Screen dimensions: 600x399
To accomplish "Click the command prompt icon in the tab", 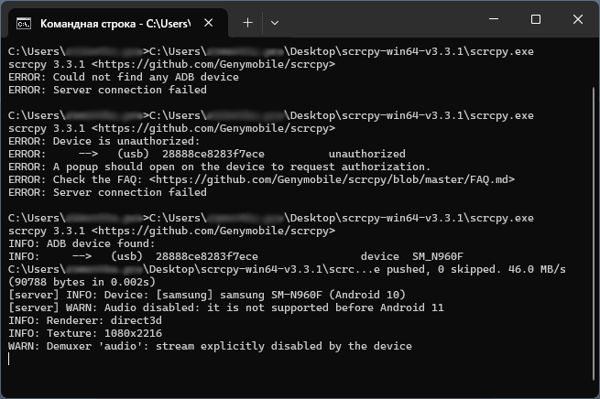I will (x=23, y=24).
